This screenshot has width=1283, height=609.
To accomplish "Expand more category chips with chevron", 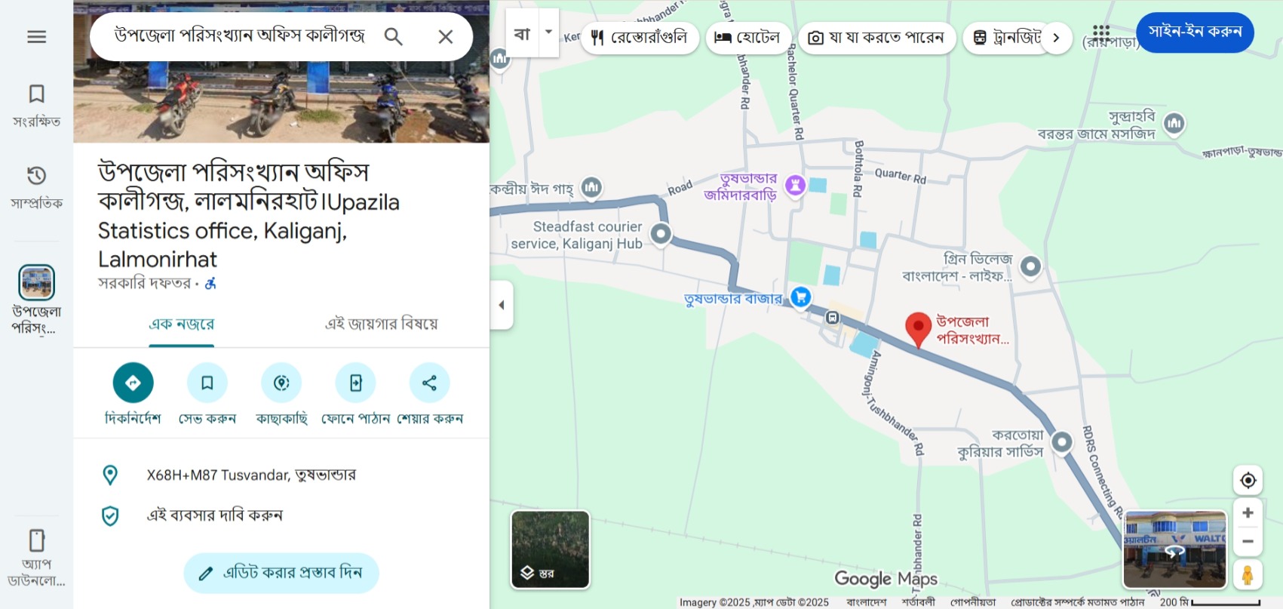I will 1056,38.
